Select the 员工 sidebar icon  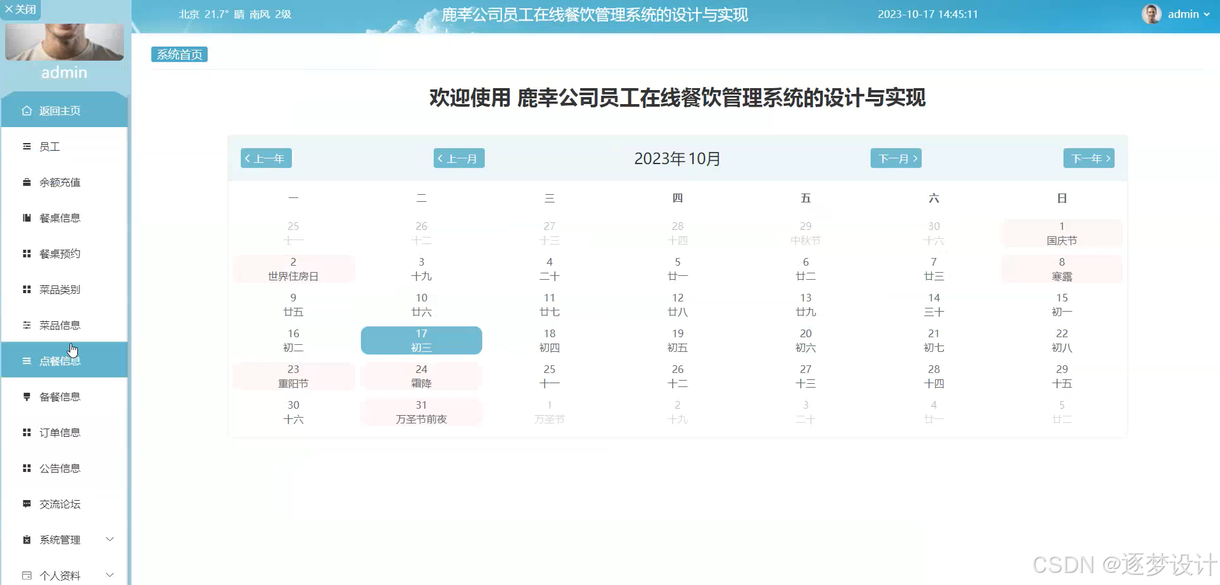[x=26, y=146]
